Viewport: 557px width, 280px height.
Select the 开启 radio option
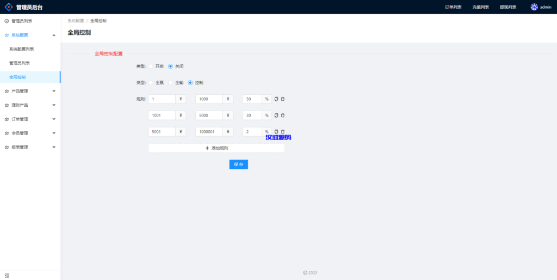coord(151,66)
